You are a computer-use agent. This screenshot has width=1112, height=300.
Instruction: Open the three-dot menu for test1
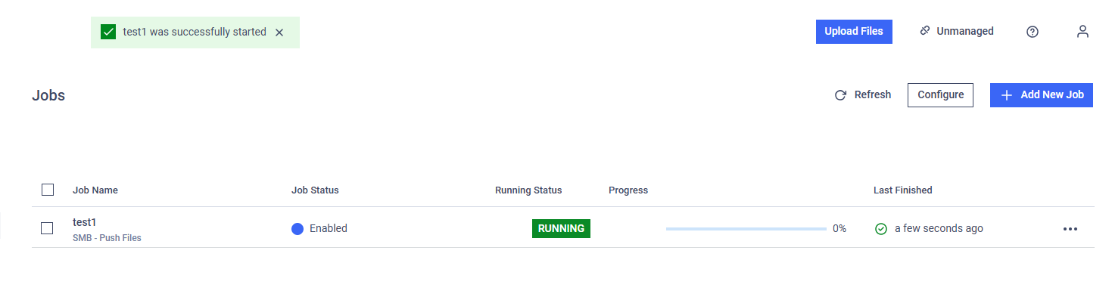tap(1070, 228)
